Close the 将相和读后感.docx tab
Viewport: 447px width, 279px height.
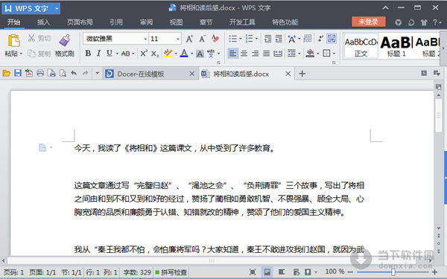(288, 74)
